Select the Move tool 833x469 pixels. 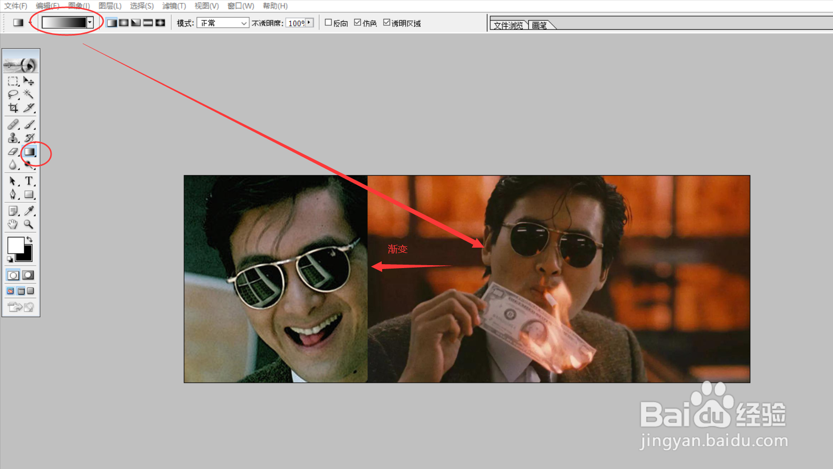click(x=29, y=81)
